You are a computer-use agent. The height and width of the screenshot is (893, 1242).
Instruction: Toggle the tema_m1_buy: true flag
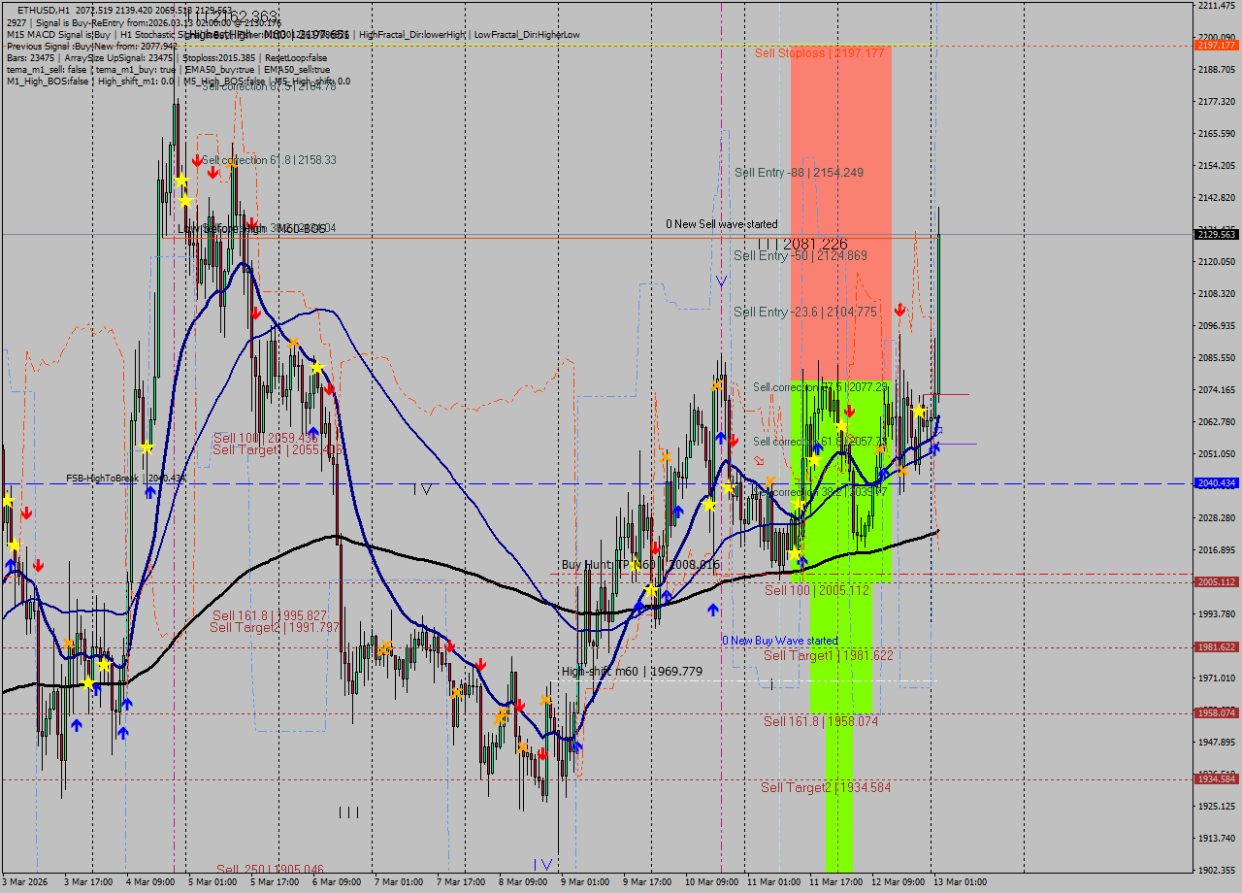[x=136, y=69]
